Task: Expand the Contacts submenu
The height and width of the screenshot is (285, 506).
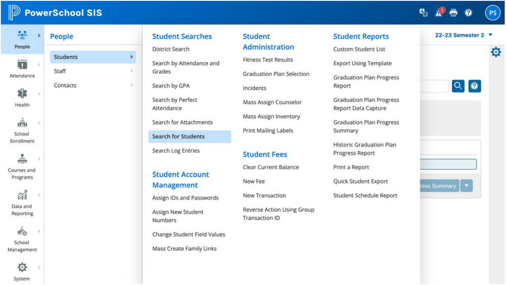Action: (93, 86)
